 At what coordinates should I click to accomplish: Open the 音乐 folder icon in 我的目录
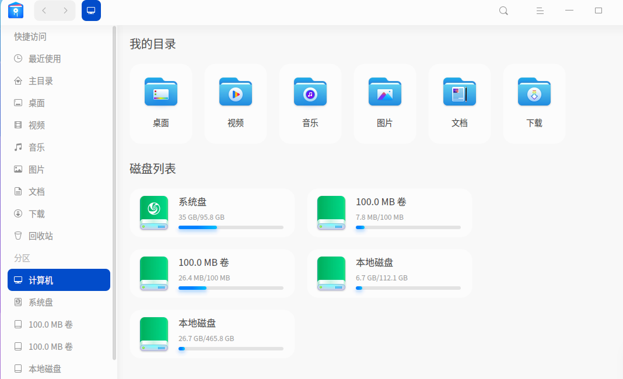(310, 92)
